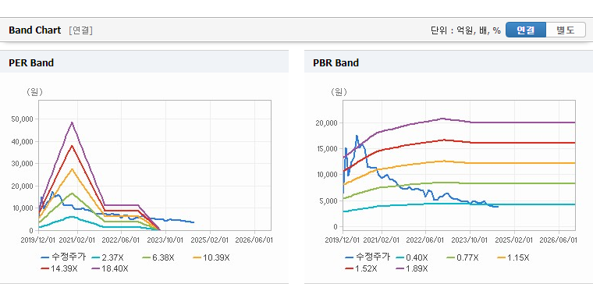
Task: Toggle 1.15X legend series in PBR Band
Action: pyautogui.click(x=513, y=257)
